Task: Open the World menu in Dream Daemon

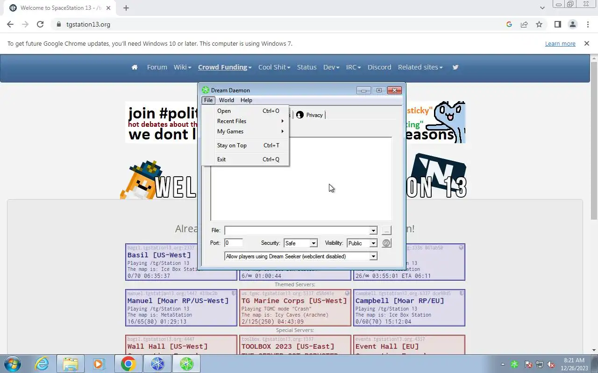Action: (227, 100)
